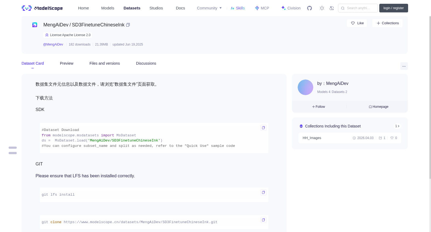
Task: Click the '21.39MB' size text
Action: tap(102, 44)
